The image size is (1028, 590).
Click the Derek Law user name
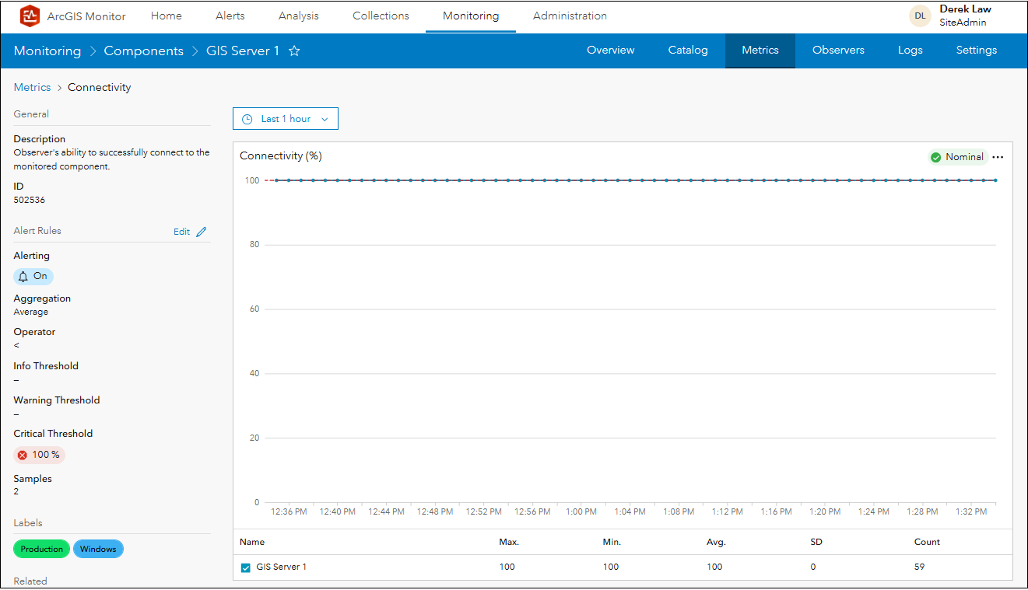[x=965, y=9]
